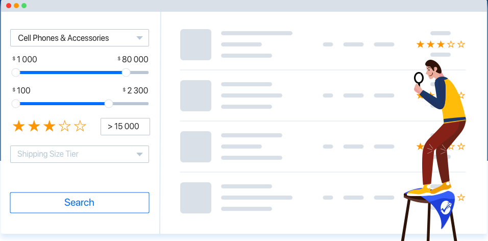
Task: Click the $1 000 lower slider handle
Action: 16,73
